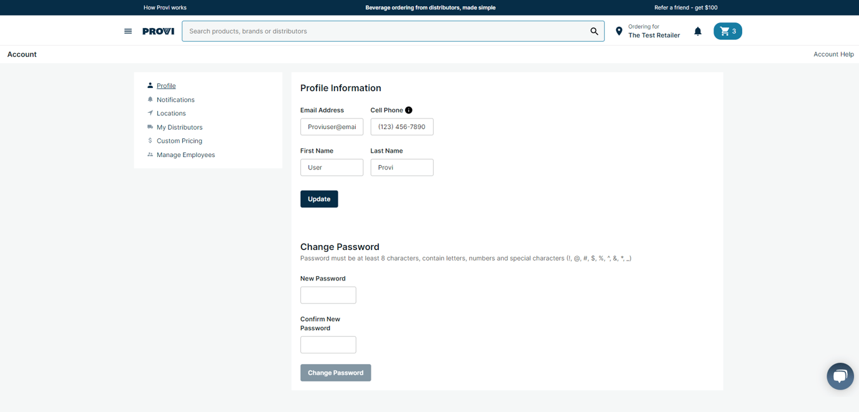Click the PROVI logo
This screenshot has height=412, width=859.
(158, 31)
